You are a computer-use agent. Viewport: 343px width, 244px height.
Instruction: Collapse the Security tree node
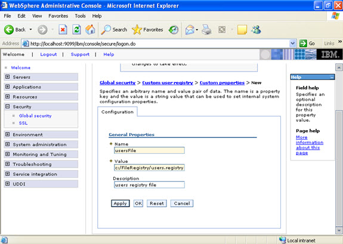point(7,106)
